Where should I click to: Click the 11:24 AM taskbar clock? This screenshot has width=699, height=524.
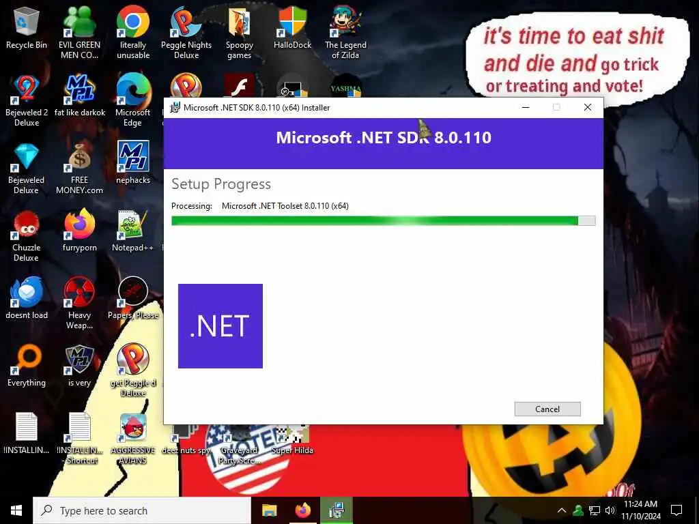click(640, 510)
